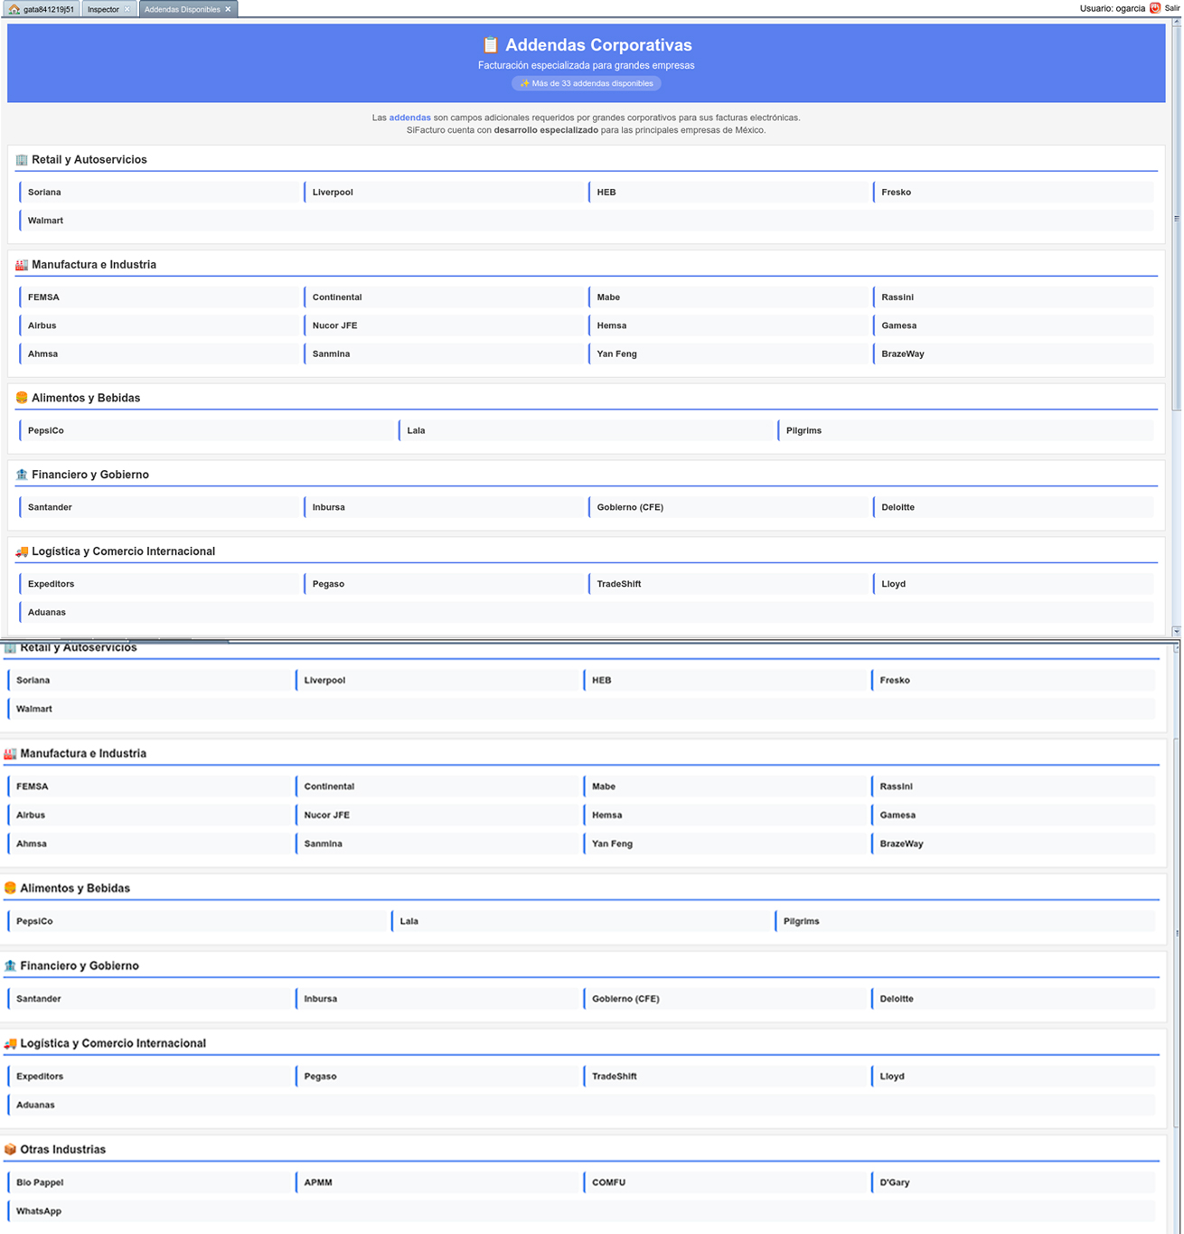Click the clipboard icon beside Addendas Corporativas
The image size is (1184, 1234).
(x=490, y=45)
